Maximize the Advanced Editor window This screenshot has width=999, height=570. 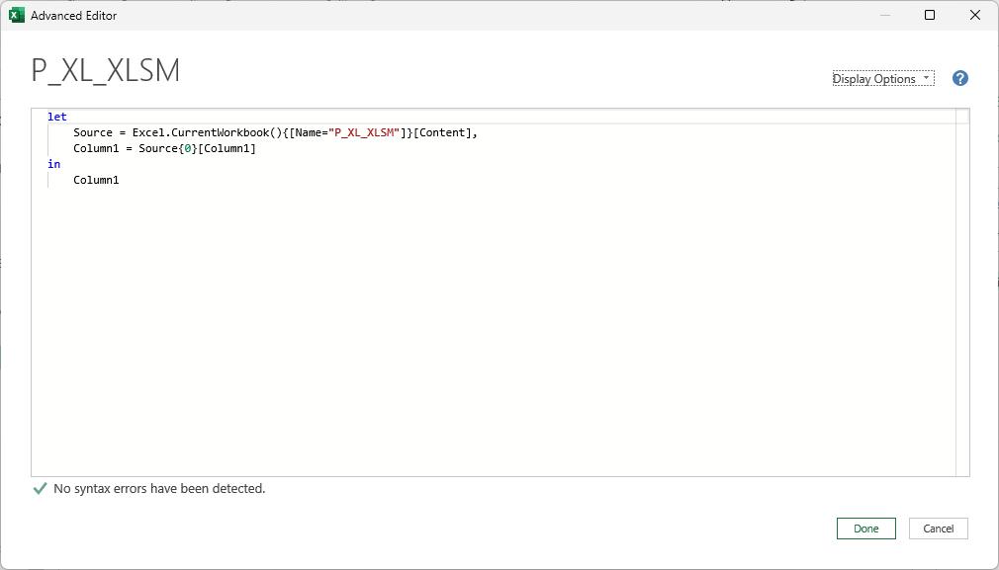click(x=930, y=15)
